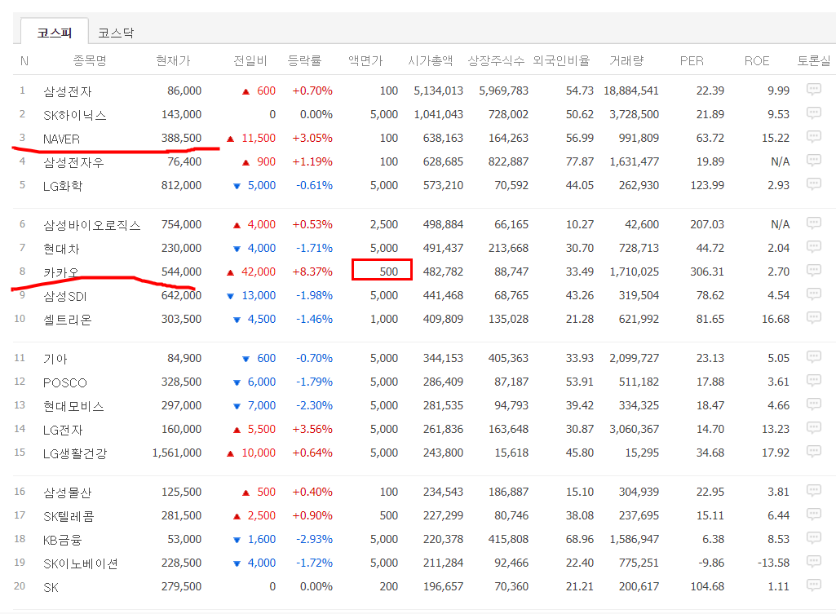Image resolution: width=836 pixels, height=614 pixels.
Task: Click the 종목명 column header
Action: tap(90, 61)
